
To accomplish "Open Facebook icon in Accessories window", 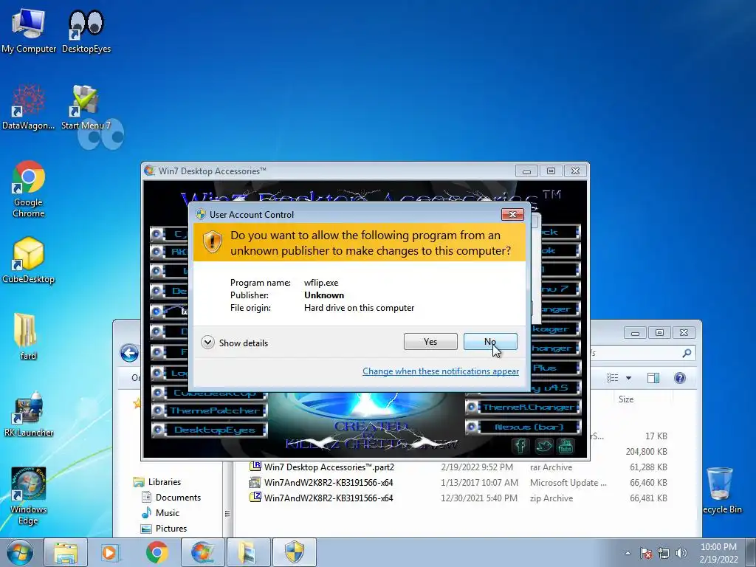I will [x=520, y=446].
